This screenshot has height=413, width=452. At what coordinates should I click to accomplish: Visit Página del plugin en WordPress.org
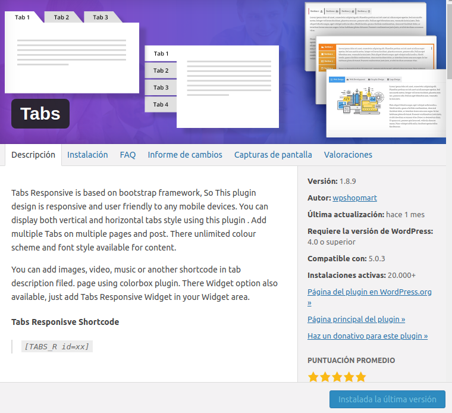pyautogui.click(x=369, y=292)
